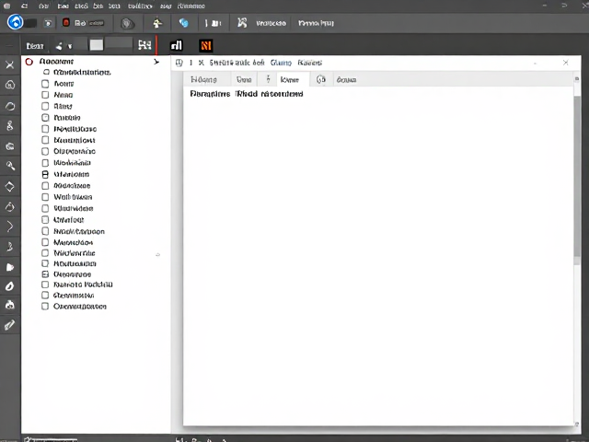589x442 pixels.
Task: Click the round gray dial icon in top toolbar
Action: pos(127,24)
